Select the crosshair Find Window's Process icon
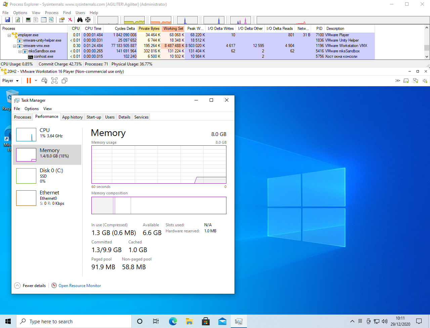 (88, 20)
